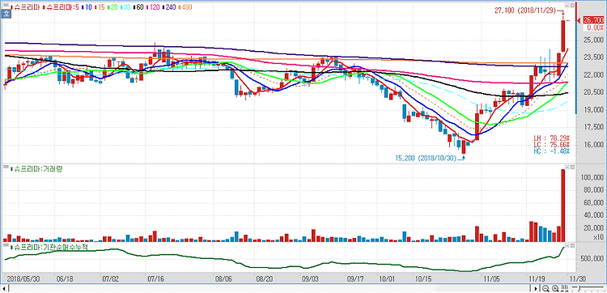Click the 0.00% change label

point(595,28)
